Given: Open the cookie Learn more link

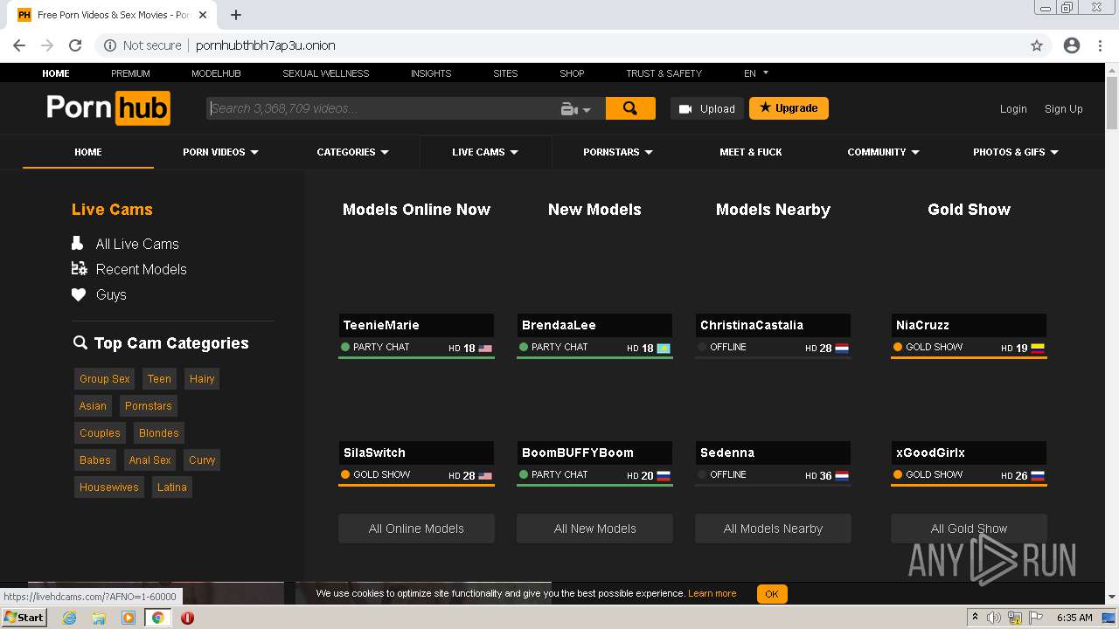Looking at the screenshot, I should 712,594.
